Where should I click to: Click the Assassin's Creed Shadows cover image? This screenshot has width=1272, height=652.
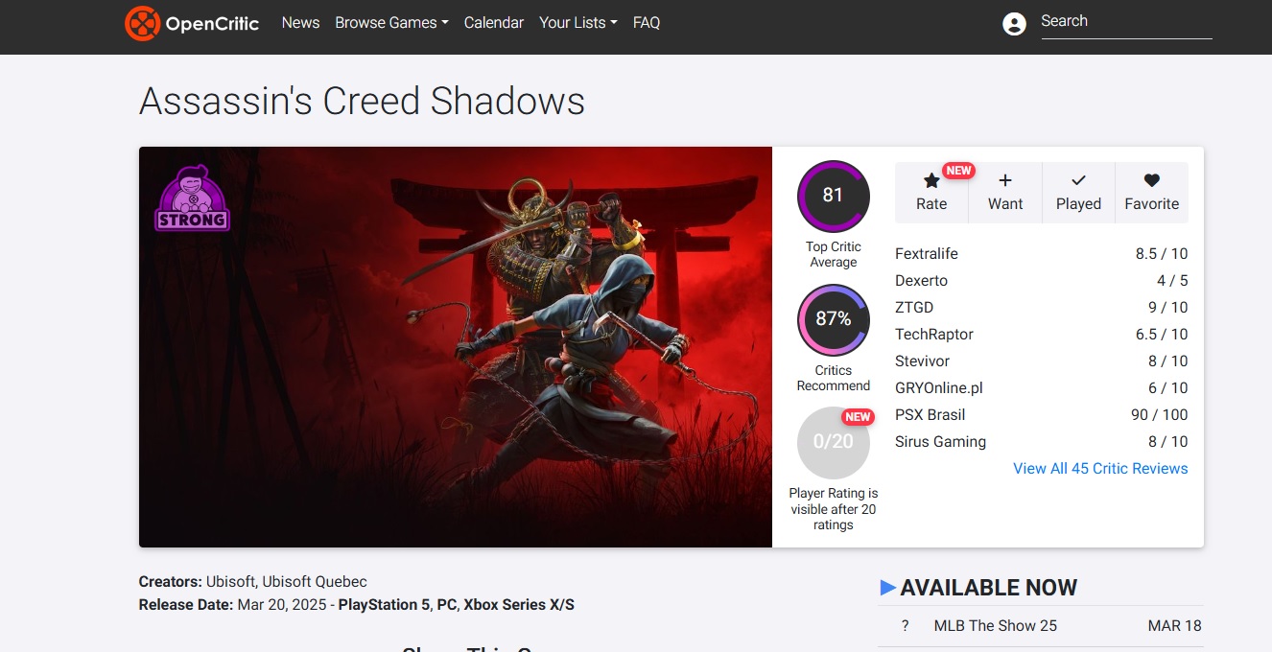coord(456,347)
